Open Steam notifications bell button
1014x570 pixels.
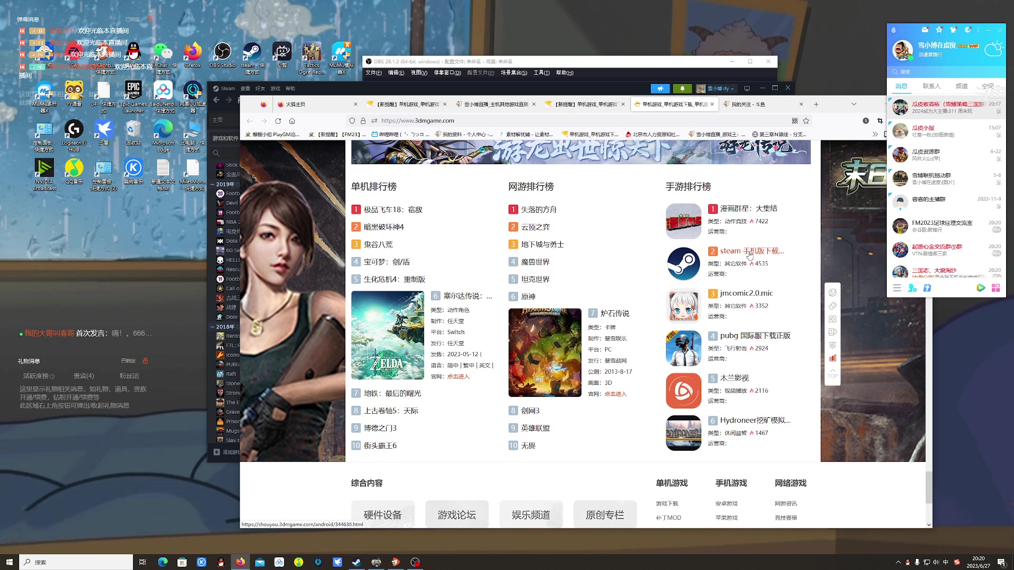click(682, 89)
